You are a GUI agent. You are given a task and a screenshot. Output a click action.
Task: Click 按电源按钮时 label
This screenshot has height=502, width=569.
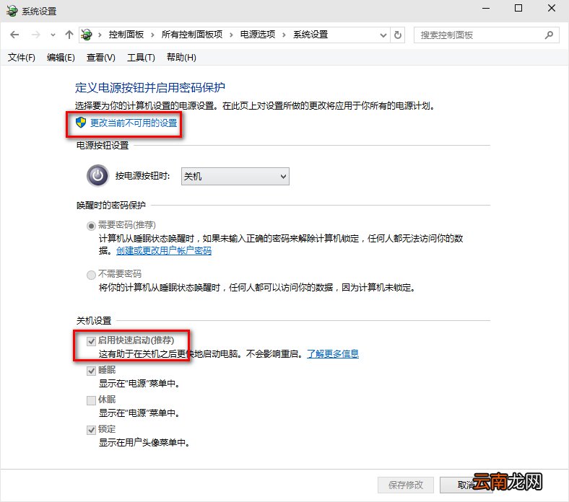tap(143, 176)
